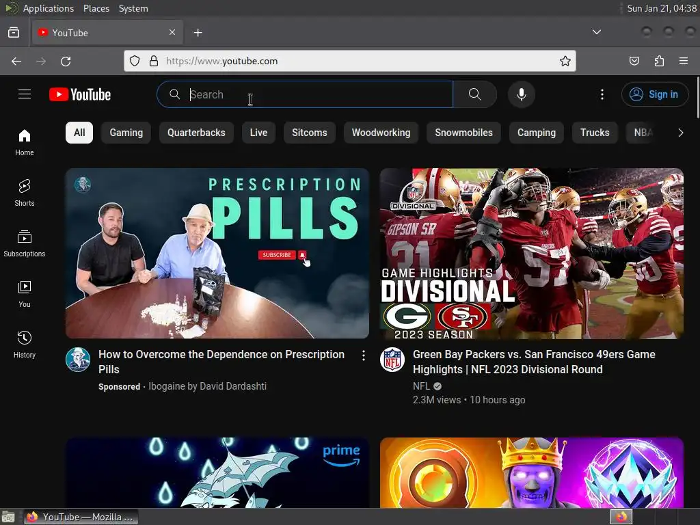Image resolution: width=700 pixels, height=525 pixels.
Task: Open options for prescription pills ad video
Action: click(x=364, y=355)
